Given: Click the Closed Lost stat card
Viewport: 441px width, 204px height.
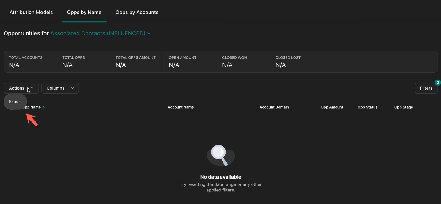Looking at the screenshot, I should click(x=294, y=61).
